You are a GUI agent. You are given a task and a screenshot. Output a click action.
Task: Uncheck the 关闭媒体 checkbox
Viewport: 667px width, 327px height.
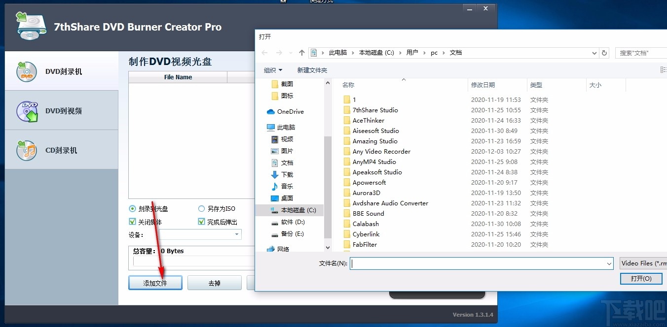pyautogui.click(x=132, y=221)
